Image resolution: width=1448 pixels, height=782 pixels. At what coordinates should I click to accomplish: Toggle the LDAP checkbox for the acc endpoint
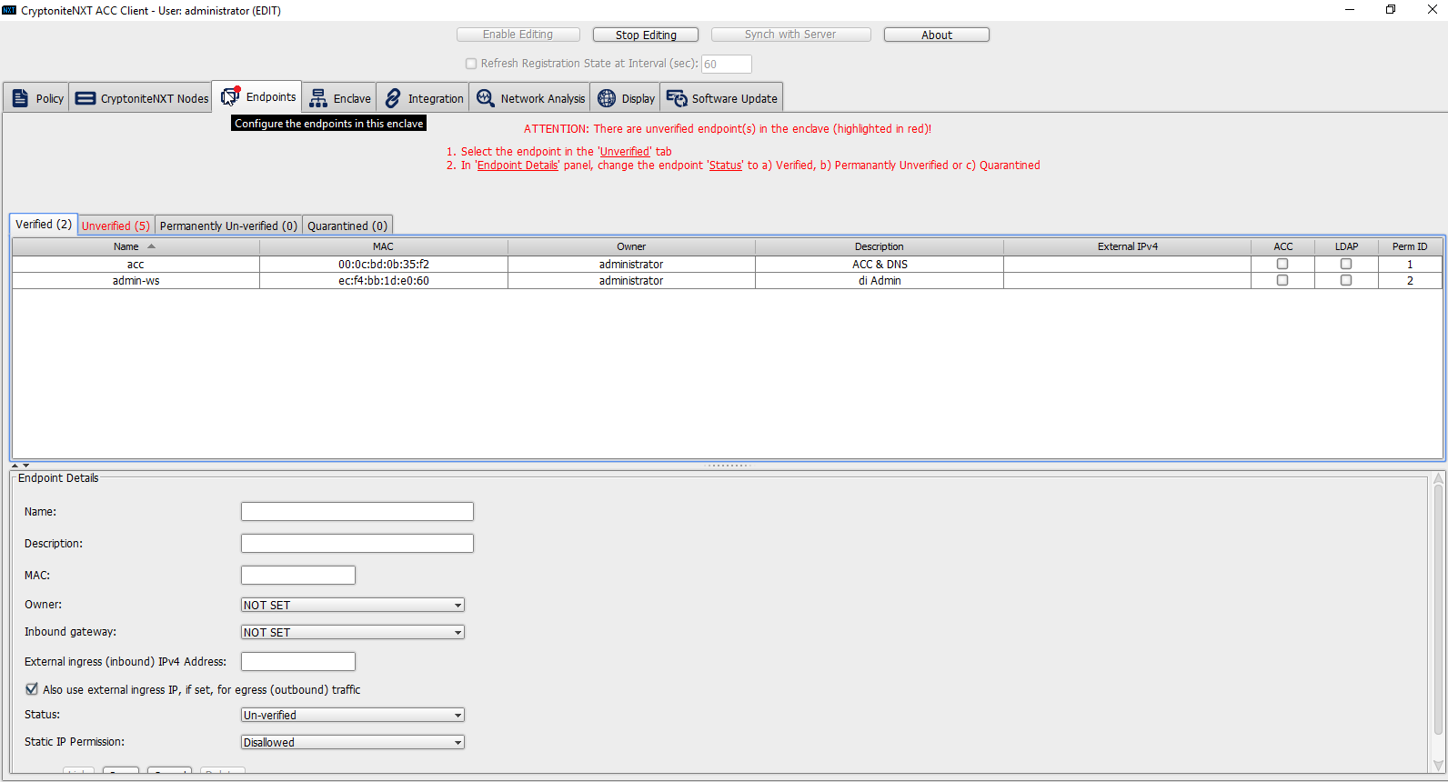(x=1346, y=264)
